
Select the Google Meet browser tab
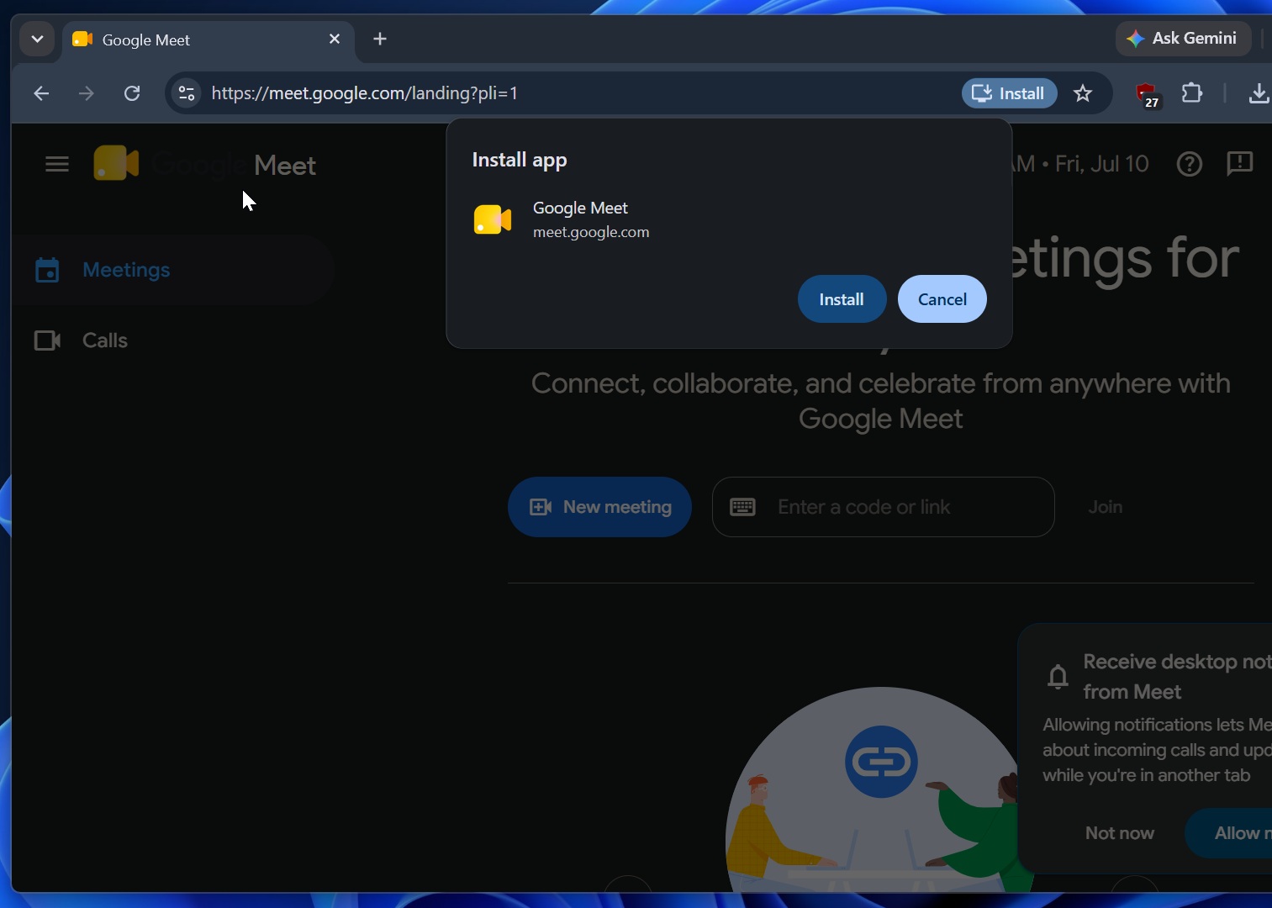pyautogui.click(x=208, y=40)
